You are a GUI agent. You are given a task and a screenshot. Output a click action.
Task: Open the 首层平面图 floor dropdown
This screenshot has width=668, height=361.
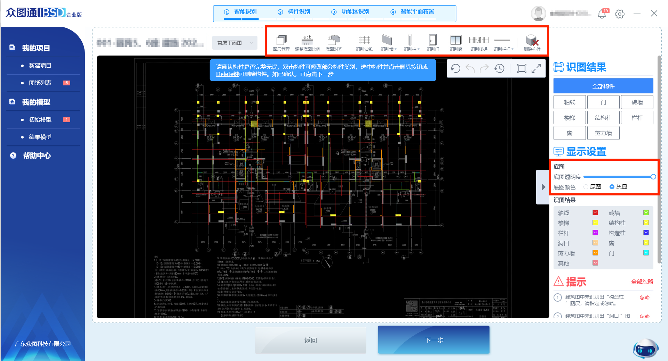pyautogui.click(x=235, y=43)
